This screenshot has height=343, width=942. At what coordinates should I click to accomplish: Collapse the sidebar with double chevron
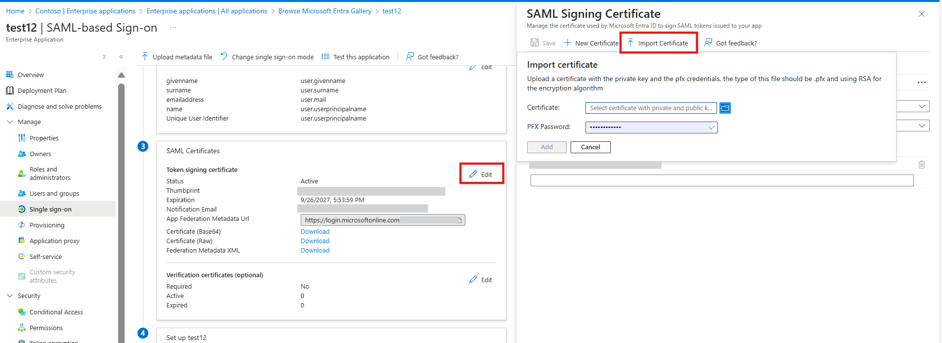[121, 57]
